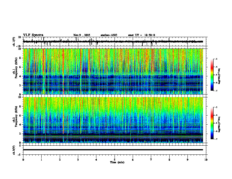This screenshot has height=179, width=232.
Task: Click the flat ch.3 voltage trace
Action: (113, 150)
